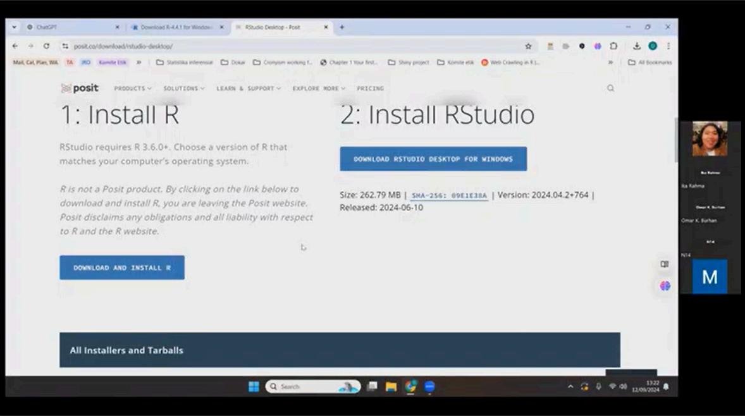Open the search magnifier on Posit site
Image resolution: width=745 pixels, height=416 pixels.
coord(610,89)
